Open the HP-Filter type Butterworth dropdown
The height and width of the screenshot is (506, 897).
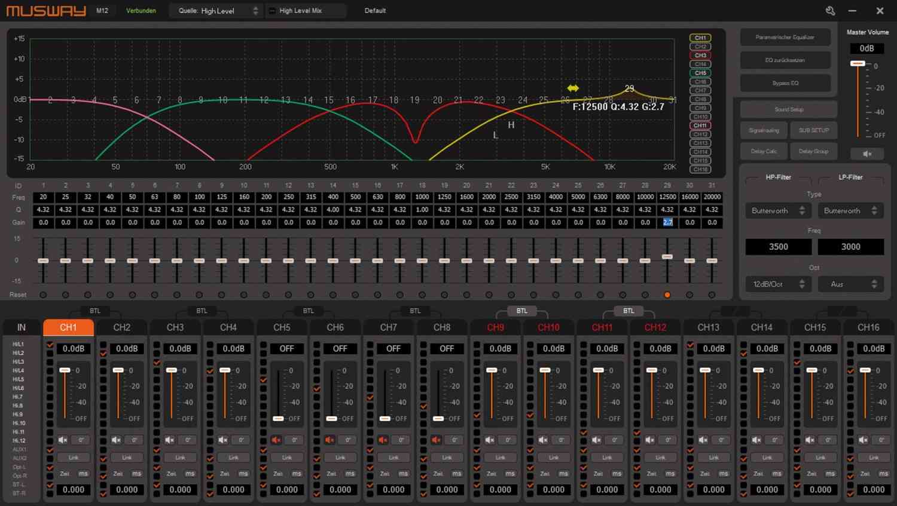coord(778,211)
